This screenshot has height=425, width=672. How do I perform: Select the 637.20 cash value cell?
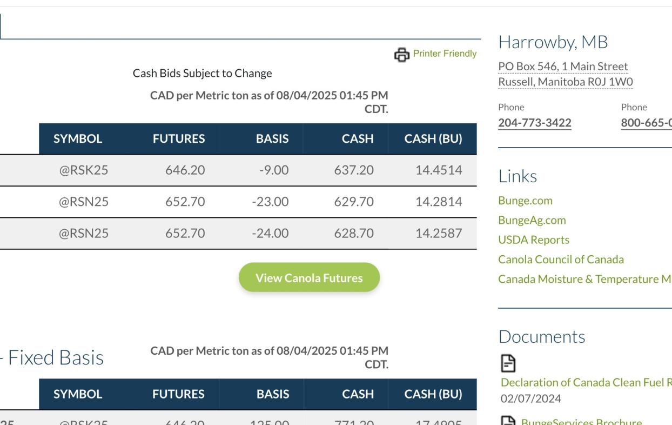pos(353,170)
